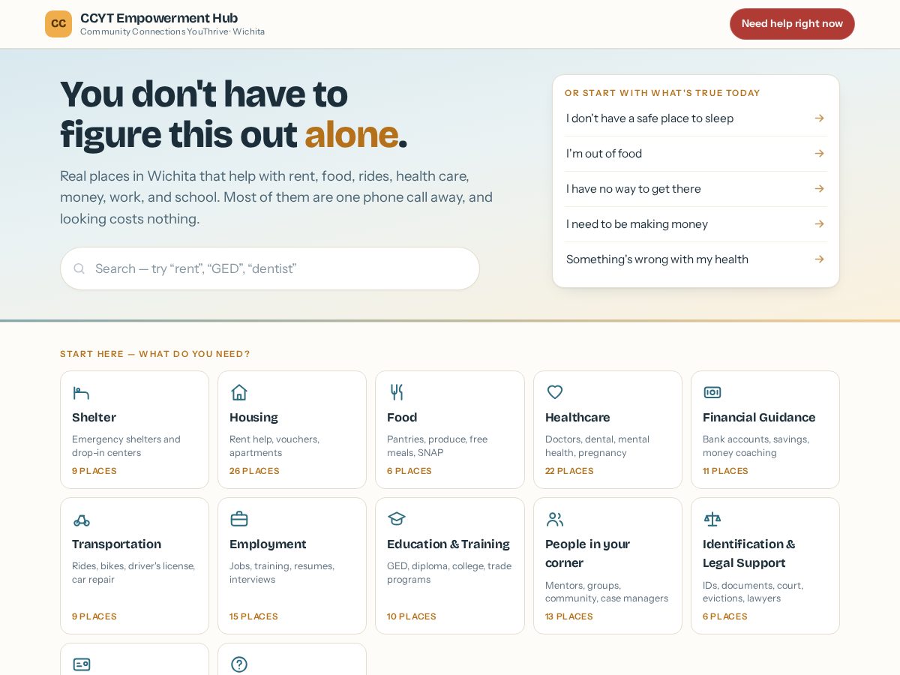Click the question mark icon in bottom row
The height and width of the screenshot is (675, 900).
pos(238,664)
